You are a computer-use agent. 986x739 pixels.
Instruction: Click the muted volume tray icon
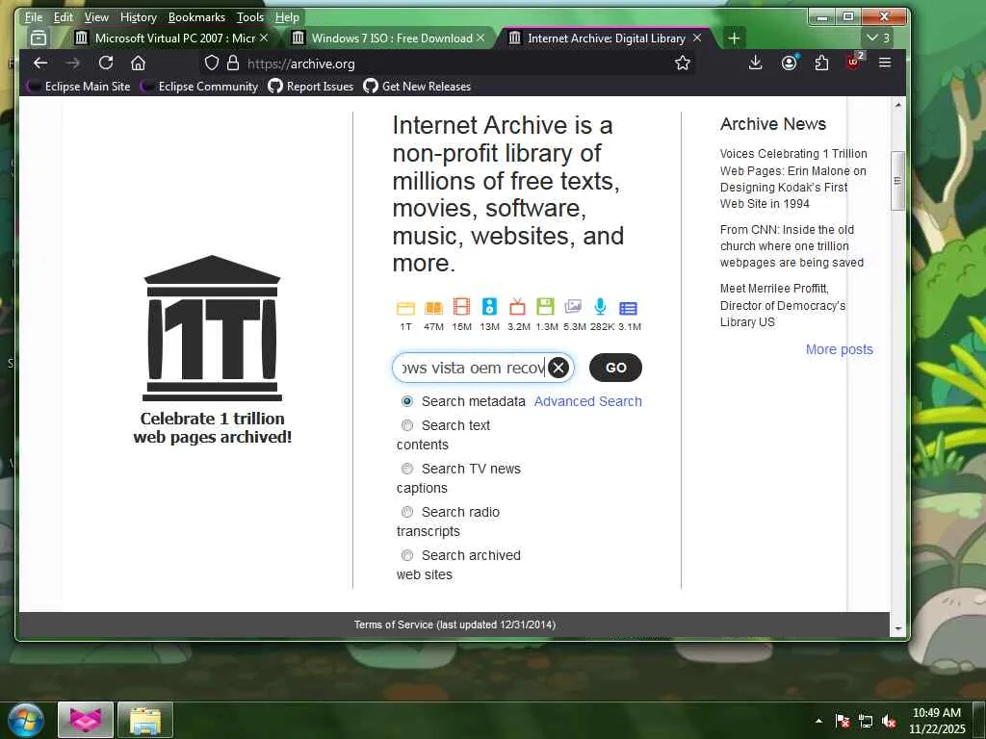pos(889,722)
